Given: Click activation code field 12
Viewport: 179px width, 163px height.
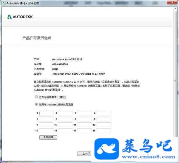Looking at the screenshot, I should [104, 125].
